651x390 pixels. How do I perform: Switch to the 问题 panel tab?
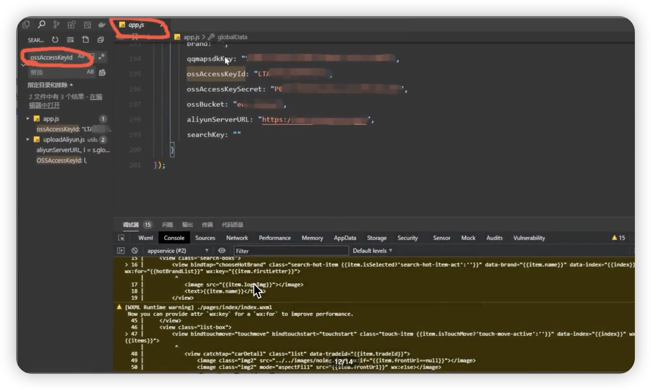click(167, 225)
